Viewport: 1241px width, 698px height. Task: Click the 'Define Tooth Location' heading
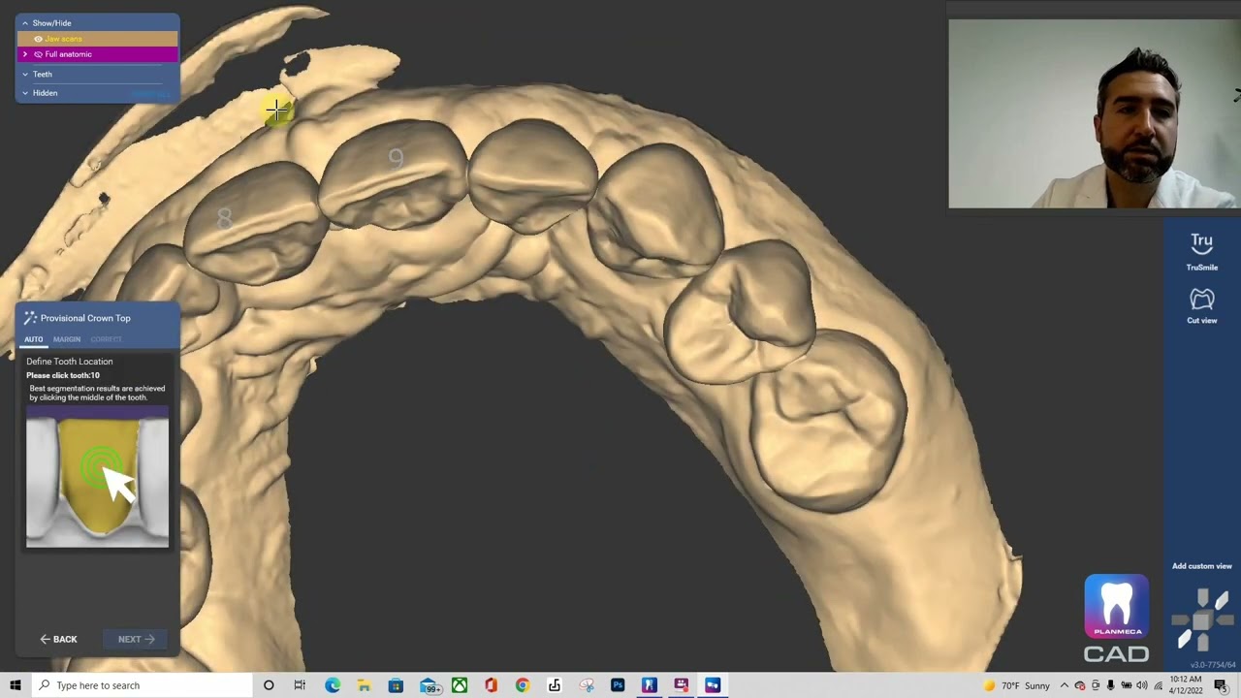(x=70, y=362)
